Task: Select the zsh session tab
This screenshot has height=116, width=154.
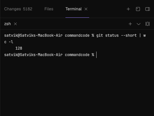Action: (x=7, y=24)
